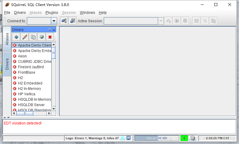Click the driver list scroll up arrow
The height and width of the screenshot is (144, 239).
tap(54, 45)
